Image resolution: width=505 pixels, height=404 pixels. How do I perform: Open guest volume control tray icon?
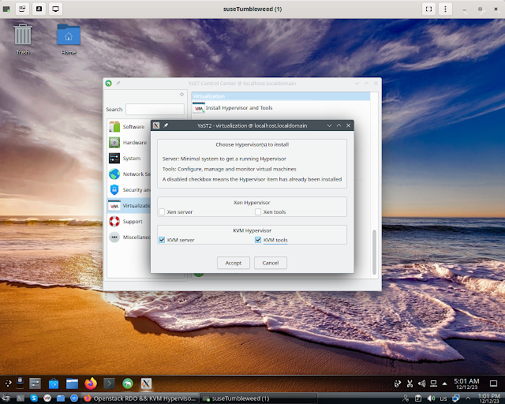[421, 383]
